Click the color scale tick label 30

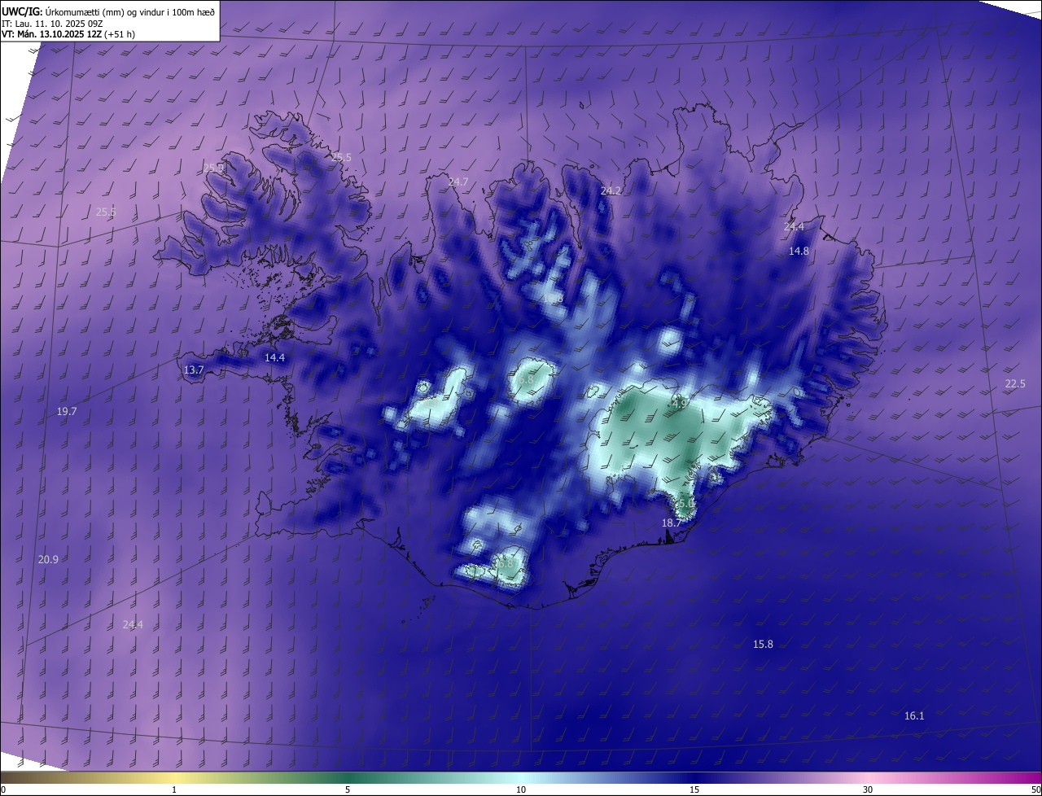[868, 790]
